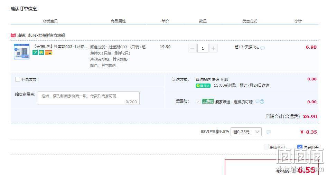Screen dimensions: 327x175
Task: Click the 15:00前付款 delivery estimate text
Action: click(242, 85)
